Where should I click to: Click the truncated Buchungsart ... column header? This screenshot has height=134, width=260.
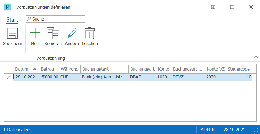pos(188,69)
